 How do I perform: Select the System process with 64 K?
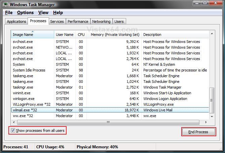[x=110, y=64]
